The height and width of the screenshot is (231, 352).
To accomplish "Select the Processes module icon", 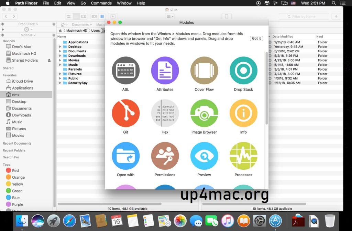I will [x=243, y=156].
